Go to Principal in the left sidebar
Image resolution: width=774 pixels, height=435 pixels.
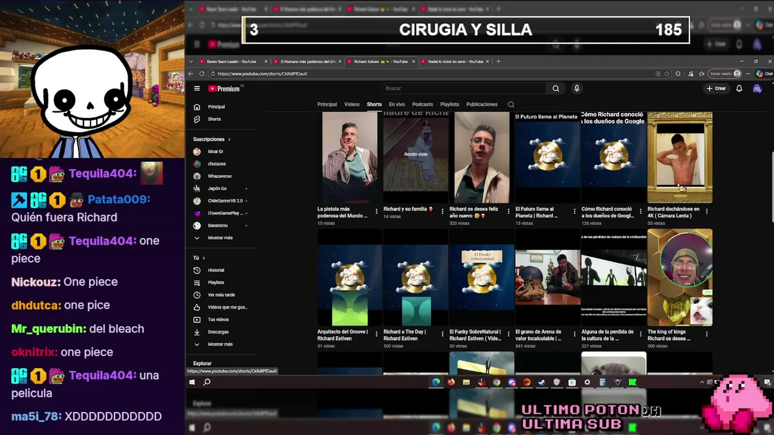(x=210, y=107)
